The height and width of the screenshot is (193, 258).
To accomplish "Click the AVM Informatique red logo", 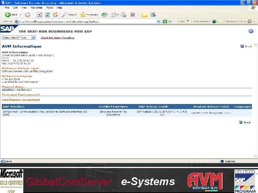I will 205,182.
